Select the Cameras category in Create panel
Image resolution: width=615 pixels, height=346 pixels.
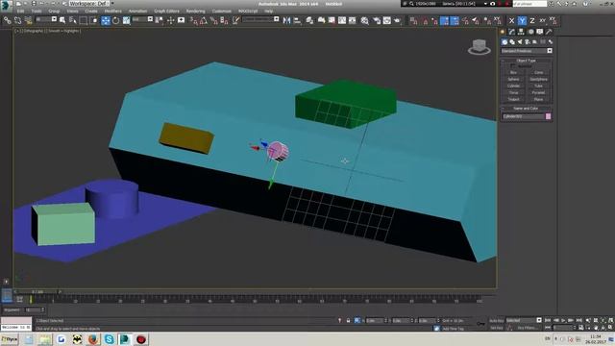coord(528,42)
